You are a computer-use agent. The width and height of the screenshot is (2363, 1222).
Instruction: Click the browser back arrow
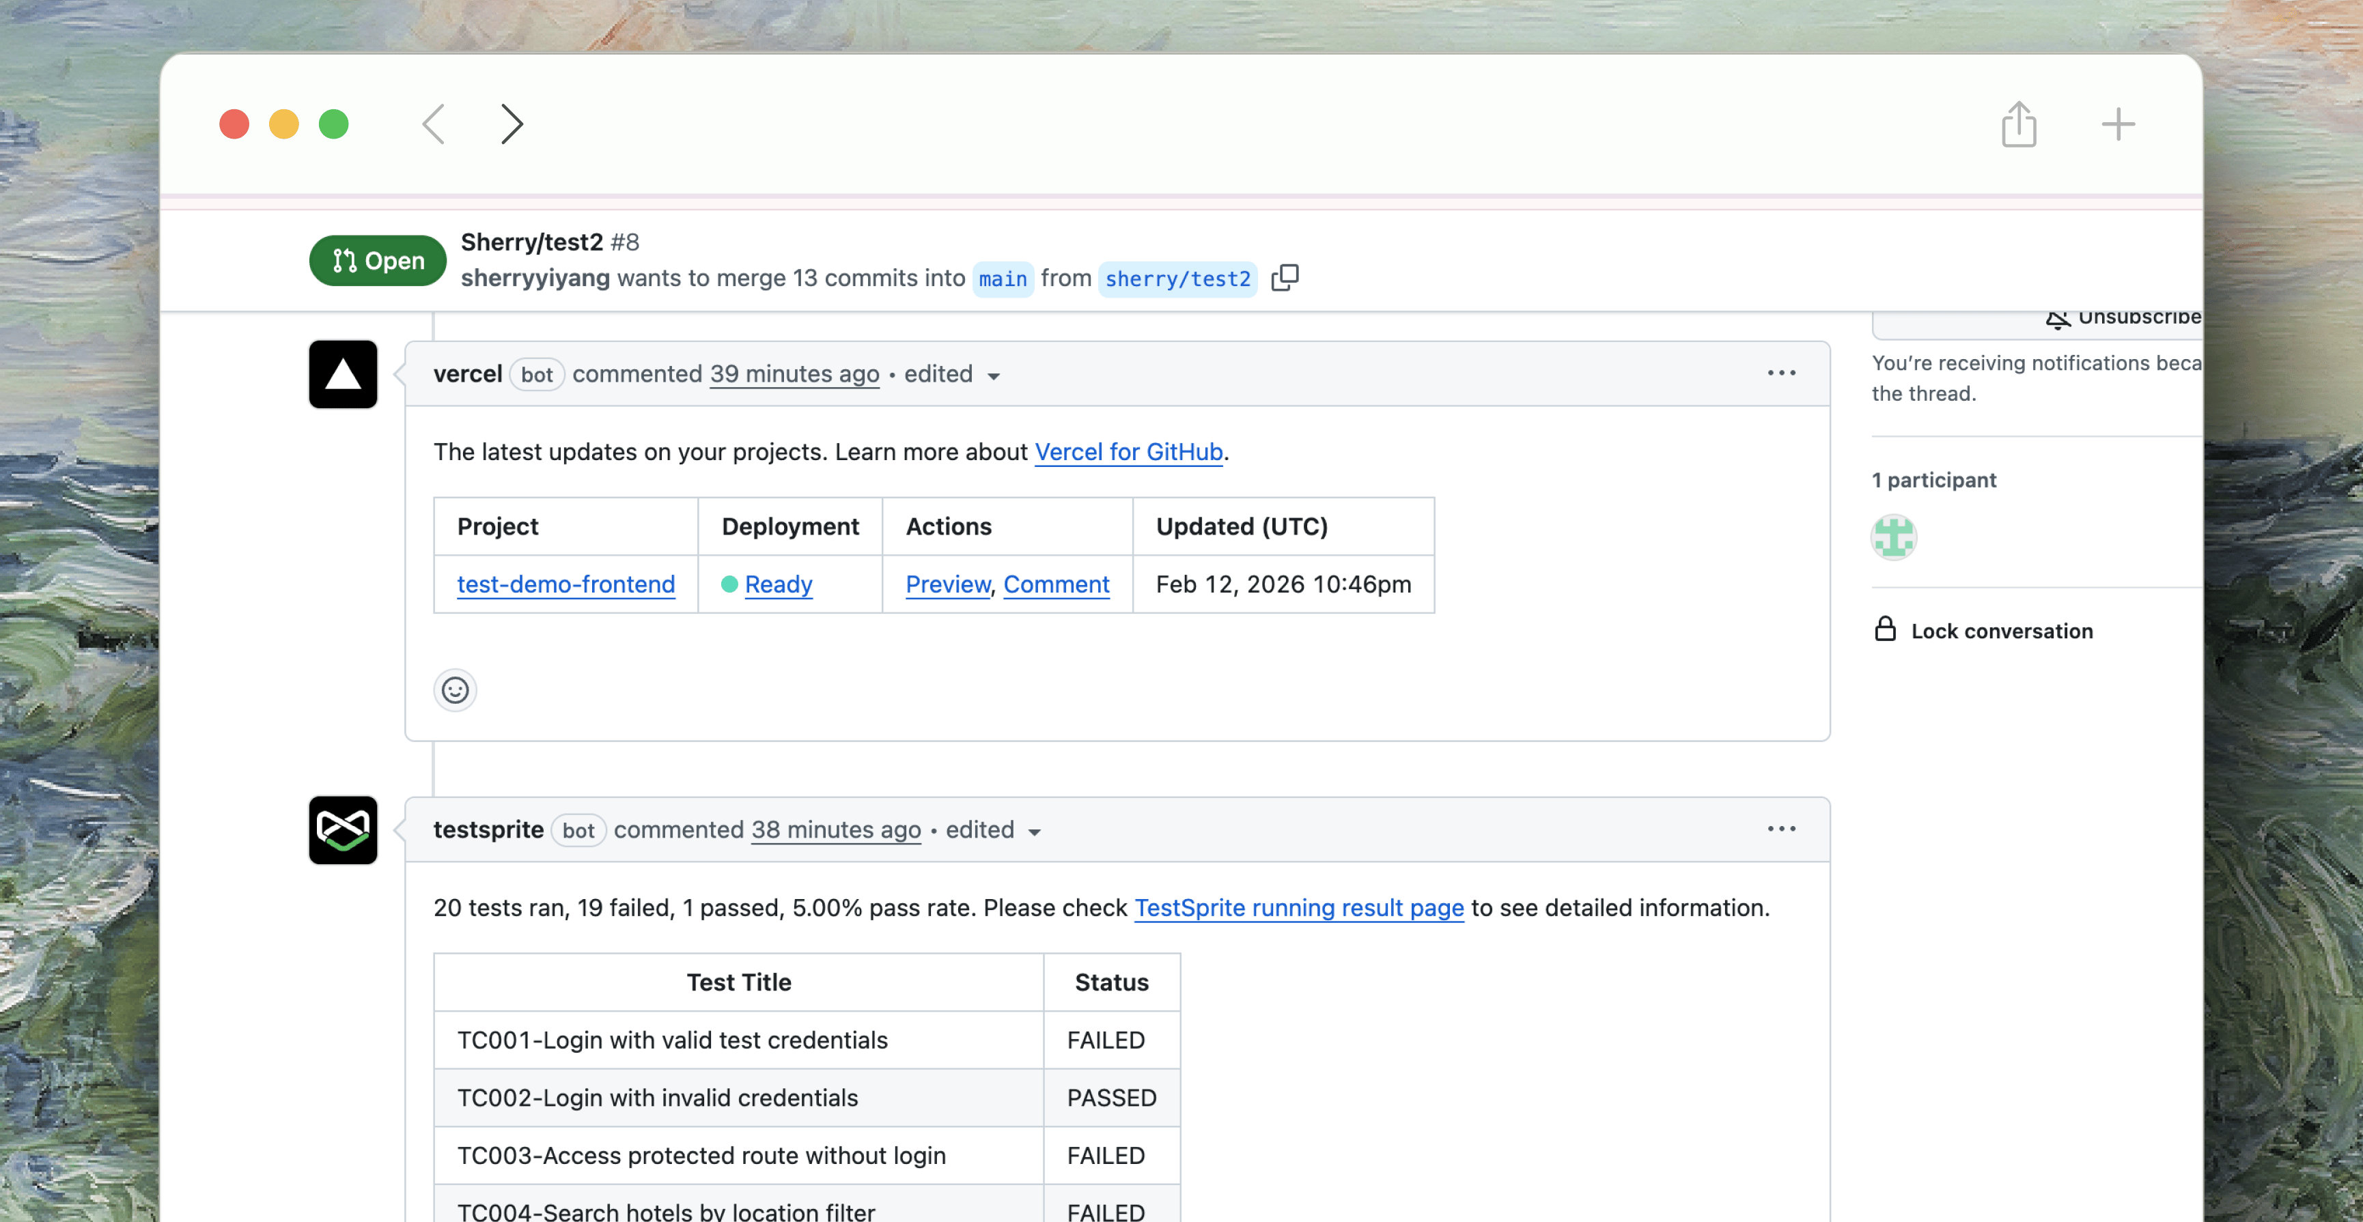pos(434,124)
